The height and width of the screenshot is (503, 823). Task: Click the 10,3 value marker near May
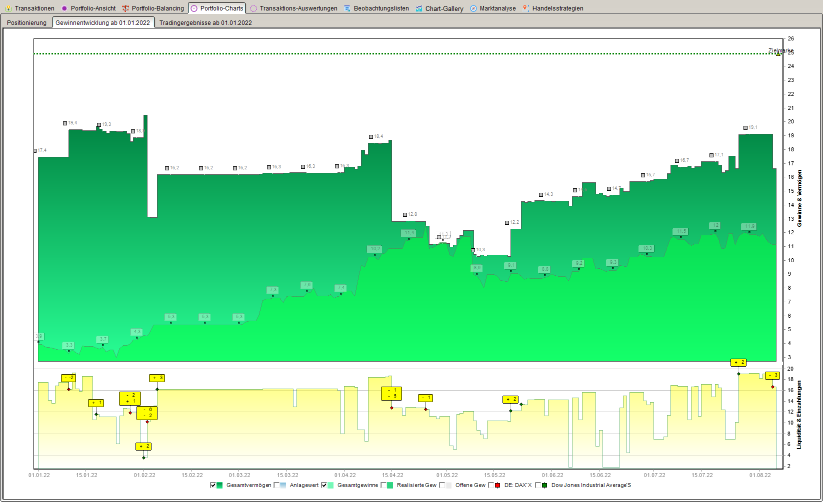473,250
